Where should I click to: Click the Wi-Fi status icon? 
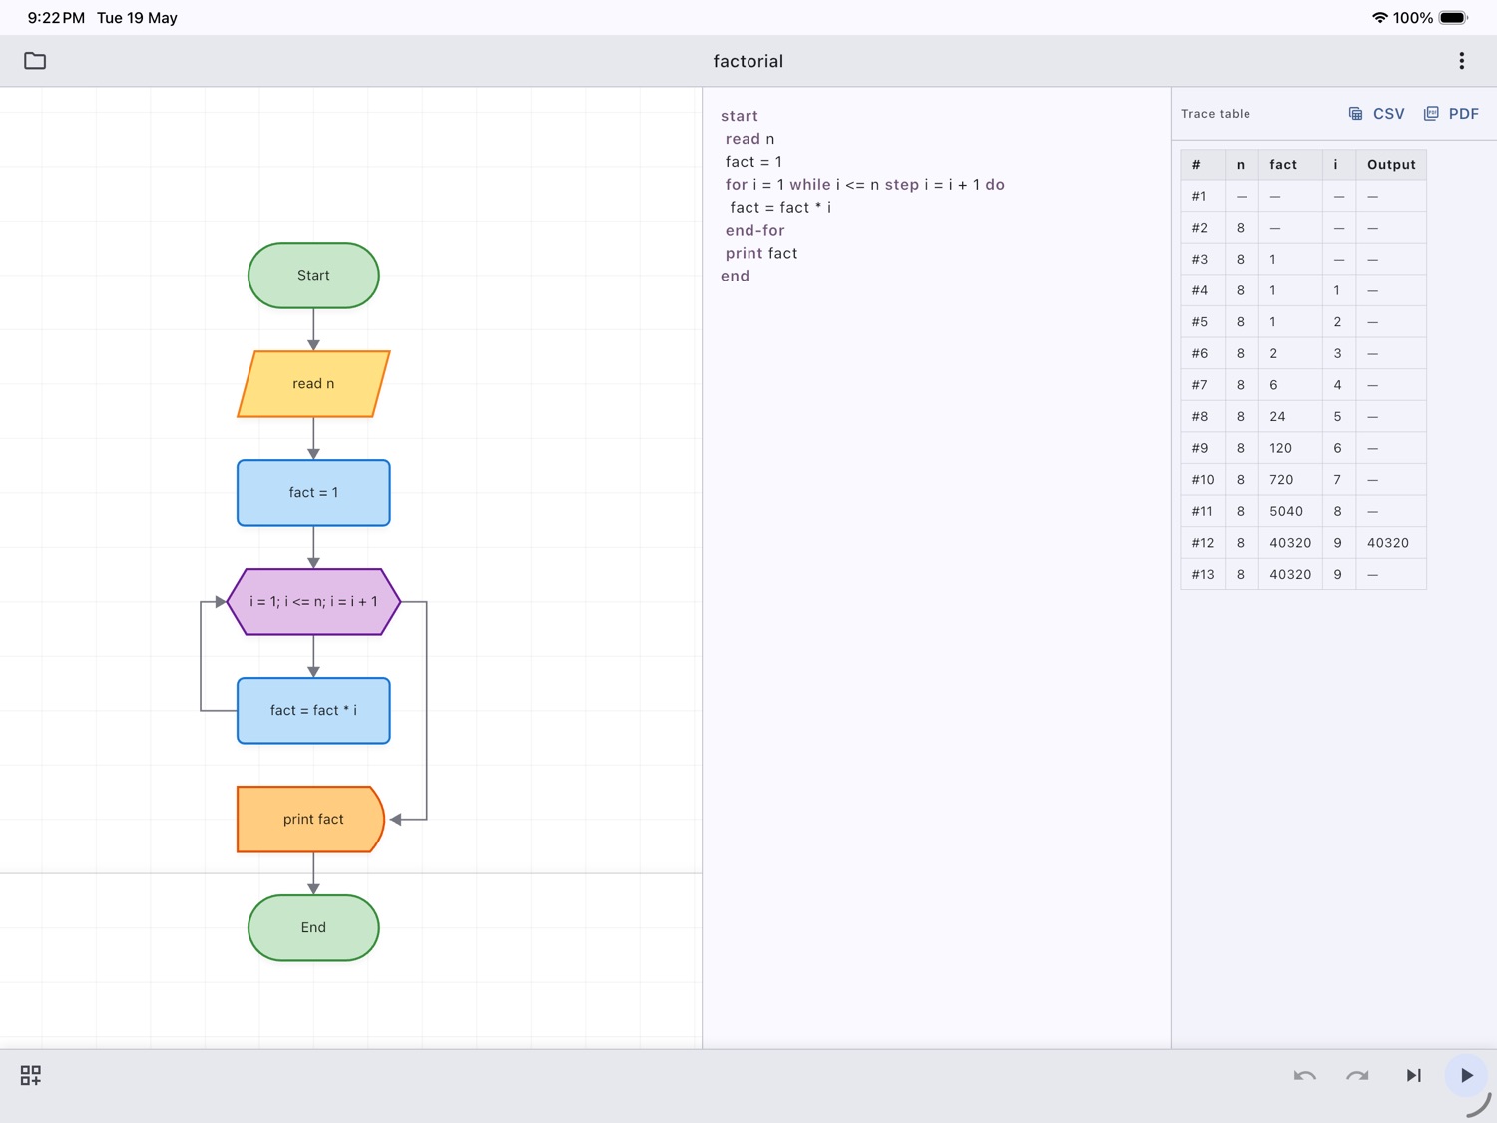point(1380,18)
